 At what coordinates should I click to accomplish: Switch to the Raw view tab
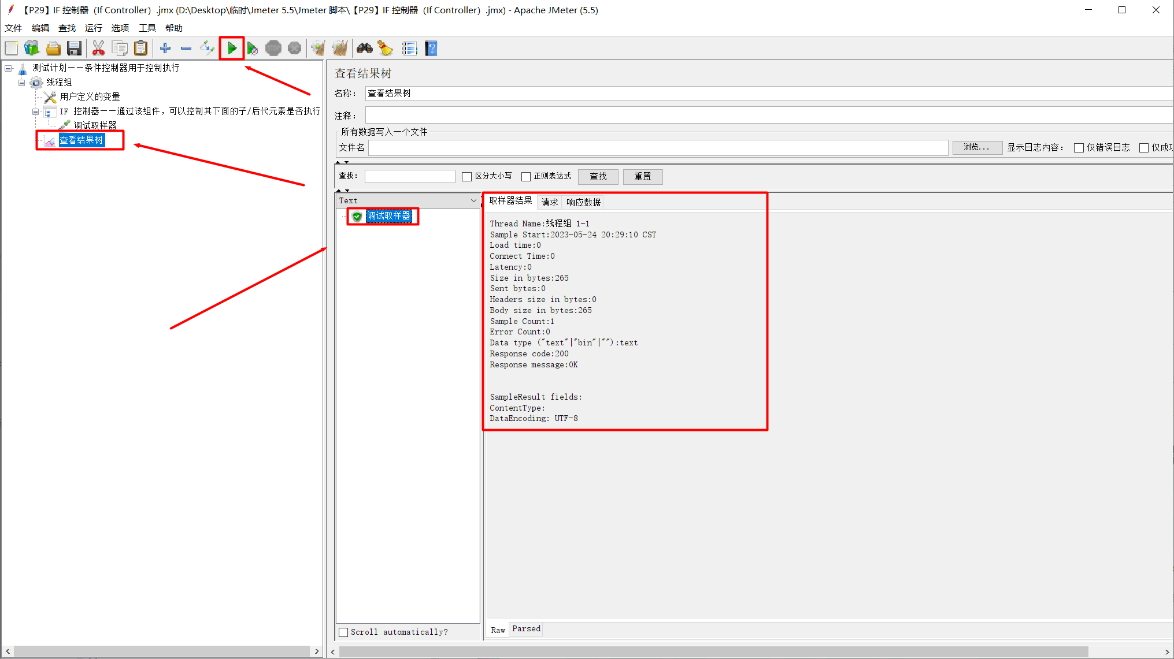pos(498,630)
